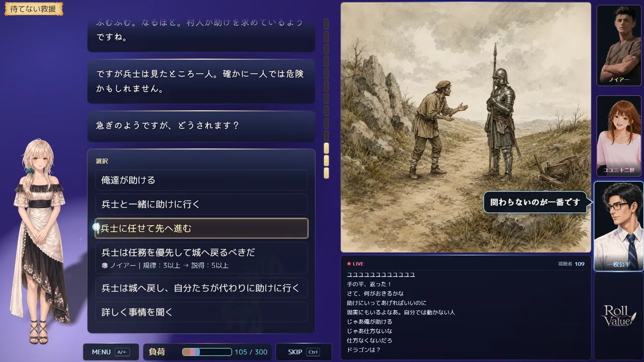
Task: Click the red LIVE indicator
Action: 355,263
